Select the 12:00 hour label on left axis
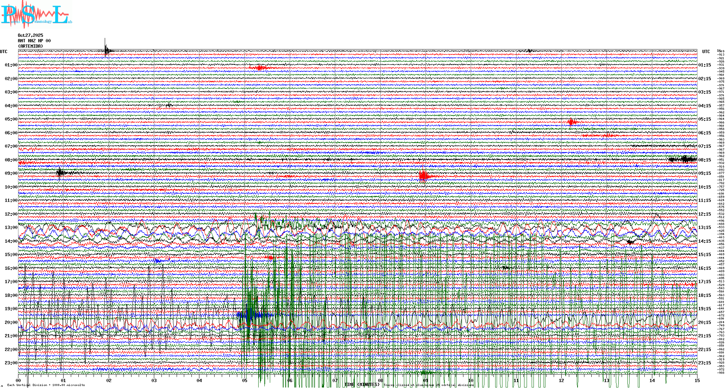Screen dimensions: 726x390 [x=11, y=214]
